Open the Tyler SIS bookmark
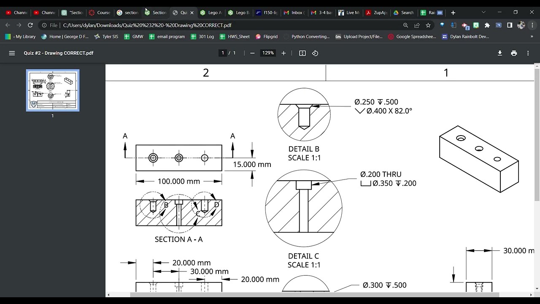This screenshot has width=540, height=304. 106,37
